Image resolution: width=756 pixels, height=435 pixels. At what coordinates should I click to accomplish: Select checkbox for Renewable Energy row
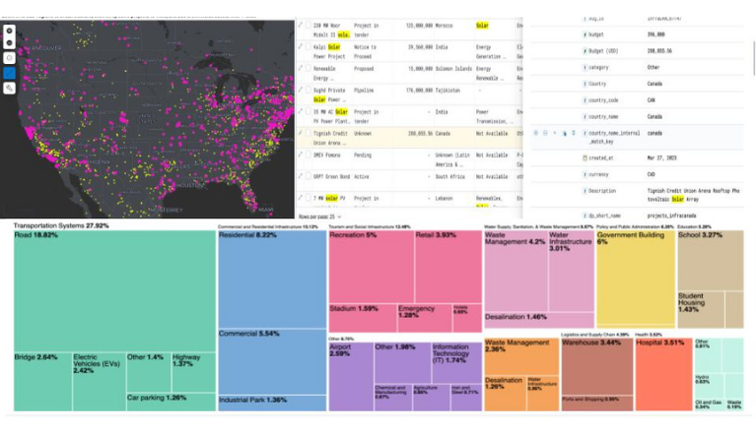309,68
